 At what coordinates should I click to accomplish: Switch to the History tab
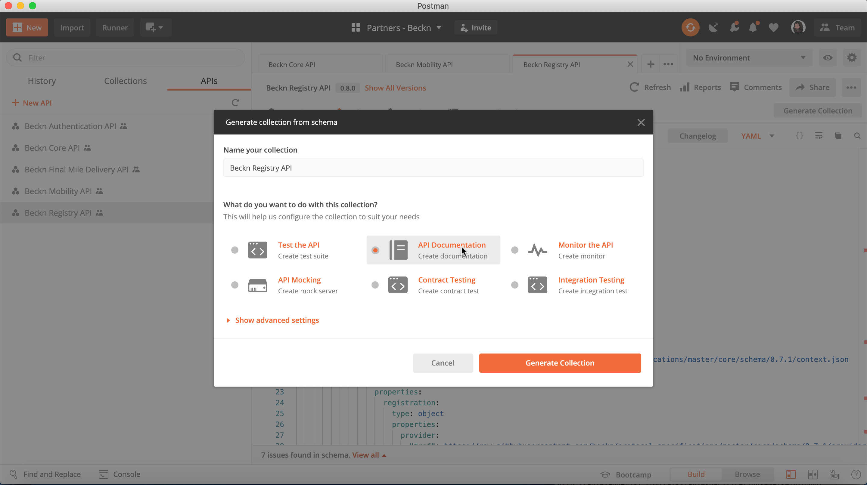pyautogui.click(x=42, y=81)
